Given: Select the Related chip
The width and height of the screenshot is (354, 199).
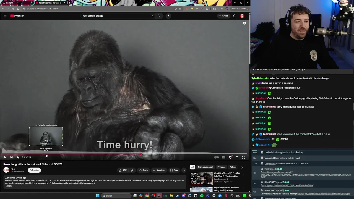Looking at the screenshot, I should pos(233,167).
